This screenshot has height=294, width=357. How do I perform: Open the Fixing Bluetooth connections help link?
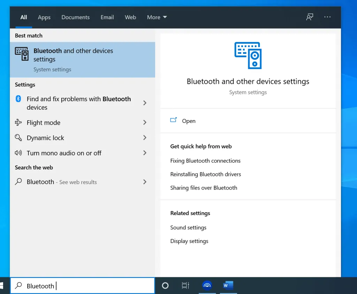click(x=205, y=161)
